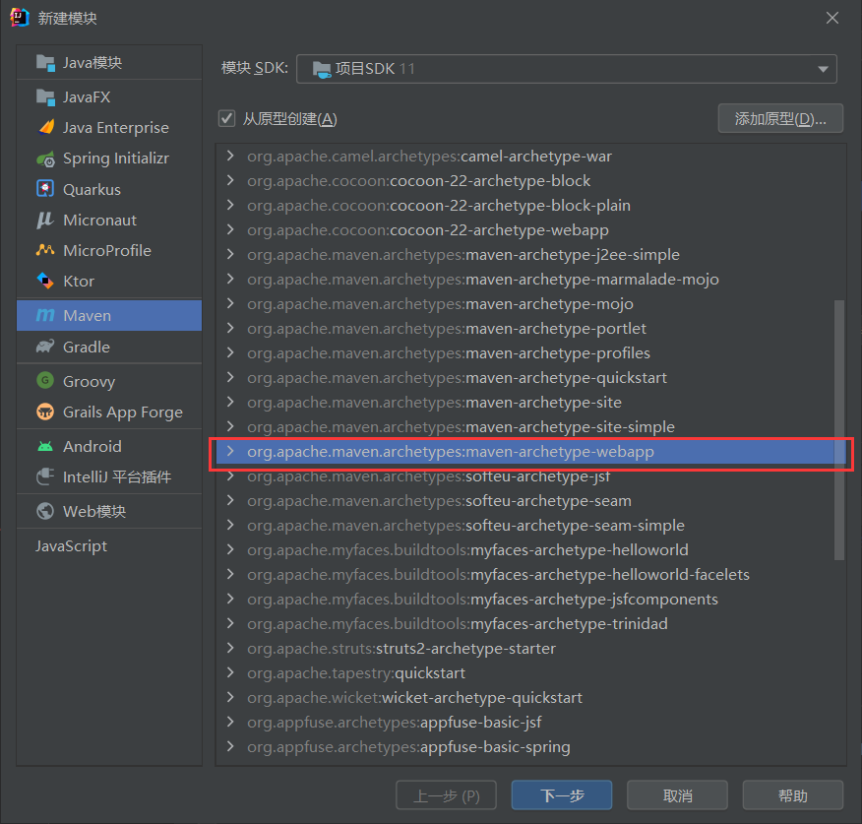Click the IntelliJ logo in title bar
The width and height of the screenshot is (862, 824).
point(20,17)
